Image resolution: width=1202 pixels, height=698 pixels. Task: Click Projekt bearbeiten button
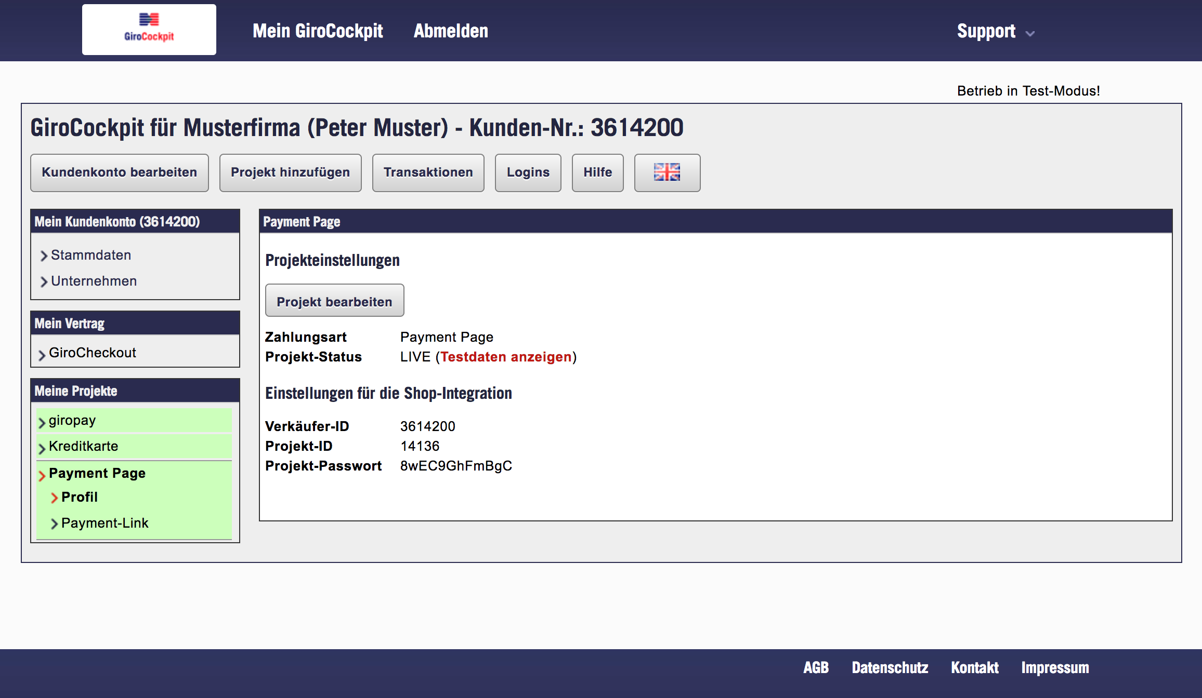point(334,301)
